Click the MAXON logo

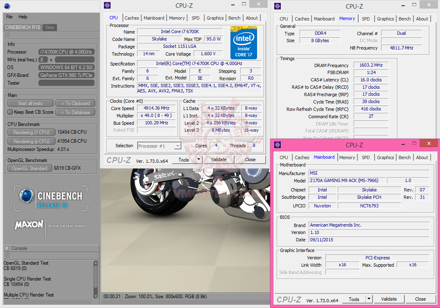pyautogui.click(x=29, y=225)
